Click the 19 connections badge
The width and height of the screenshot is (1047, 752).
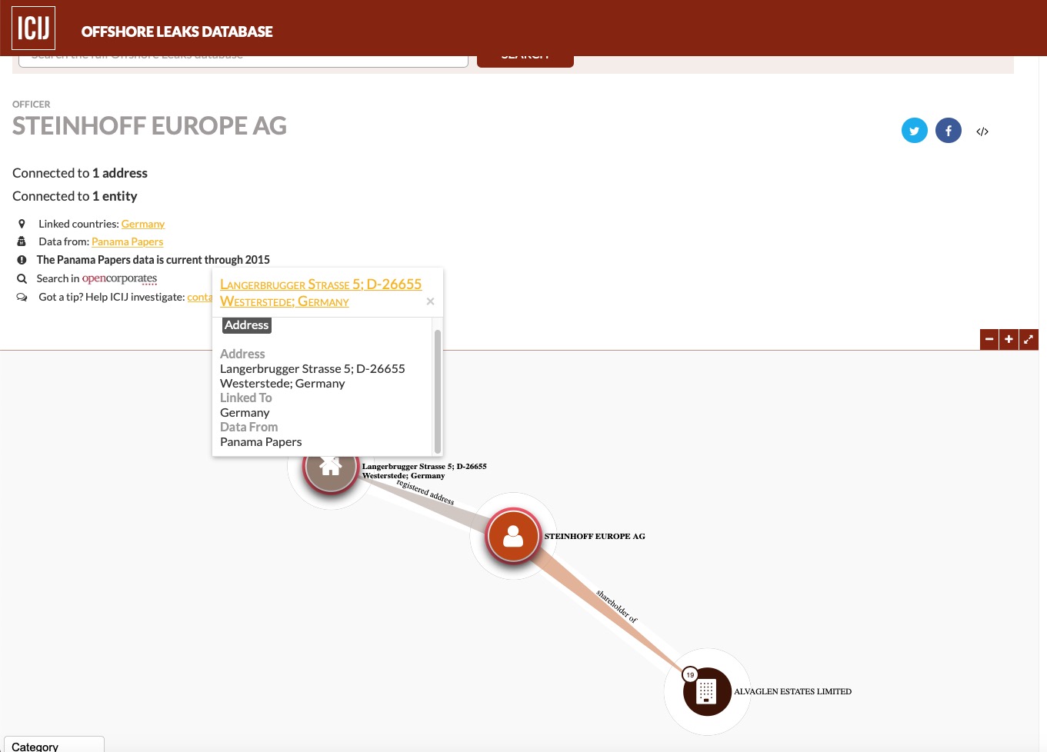[x=690, y=674]
